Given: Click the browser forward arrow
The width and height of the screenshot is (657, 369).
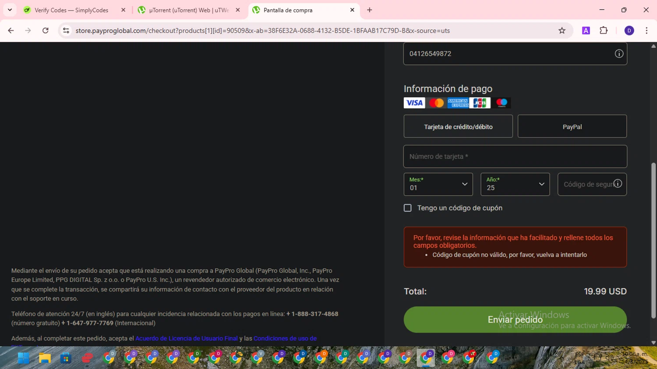Looking at the screenshot, I should pyautogui.click(x=28, y=31).
